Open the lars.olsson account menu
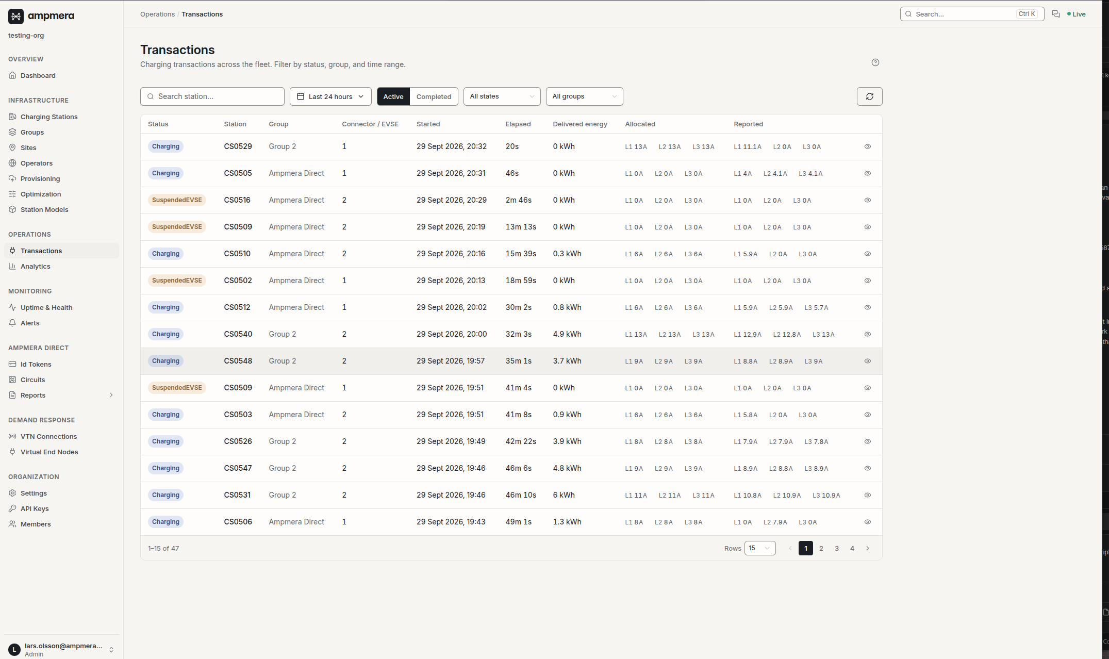This screenshot has height=659, width=1109. pos(61,650)
